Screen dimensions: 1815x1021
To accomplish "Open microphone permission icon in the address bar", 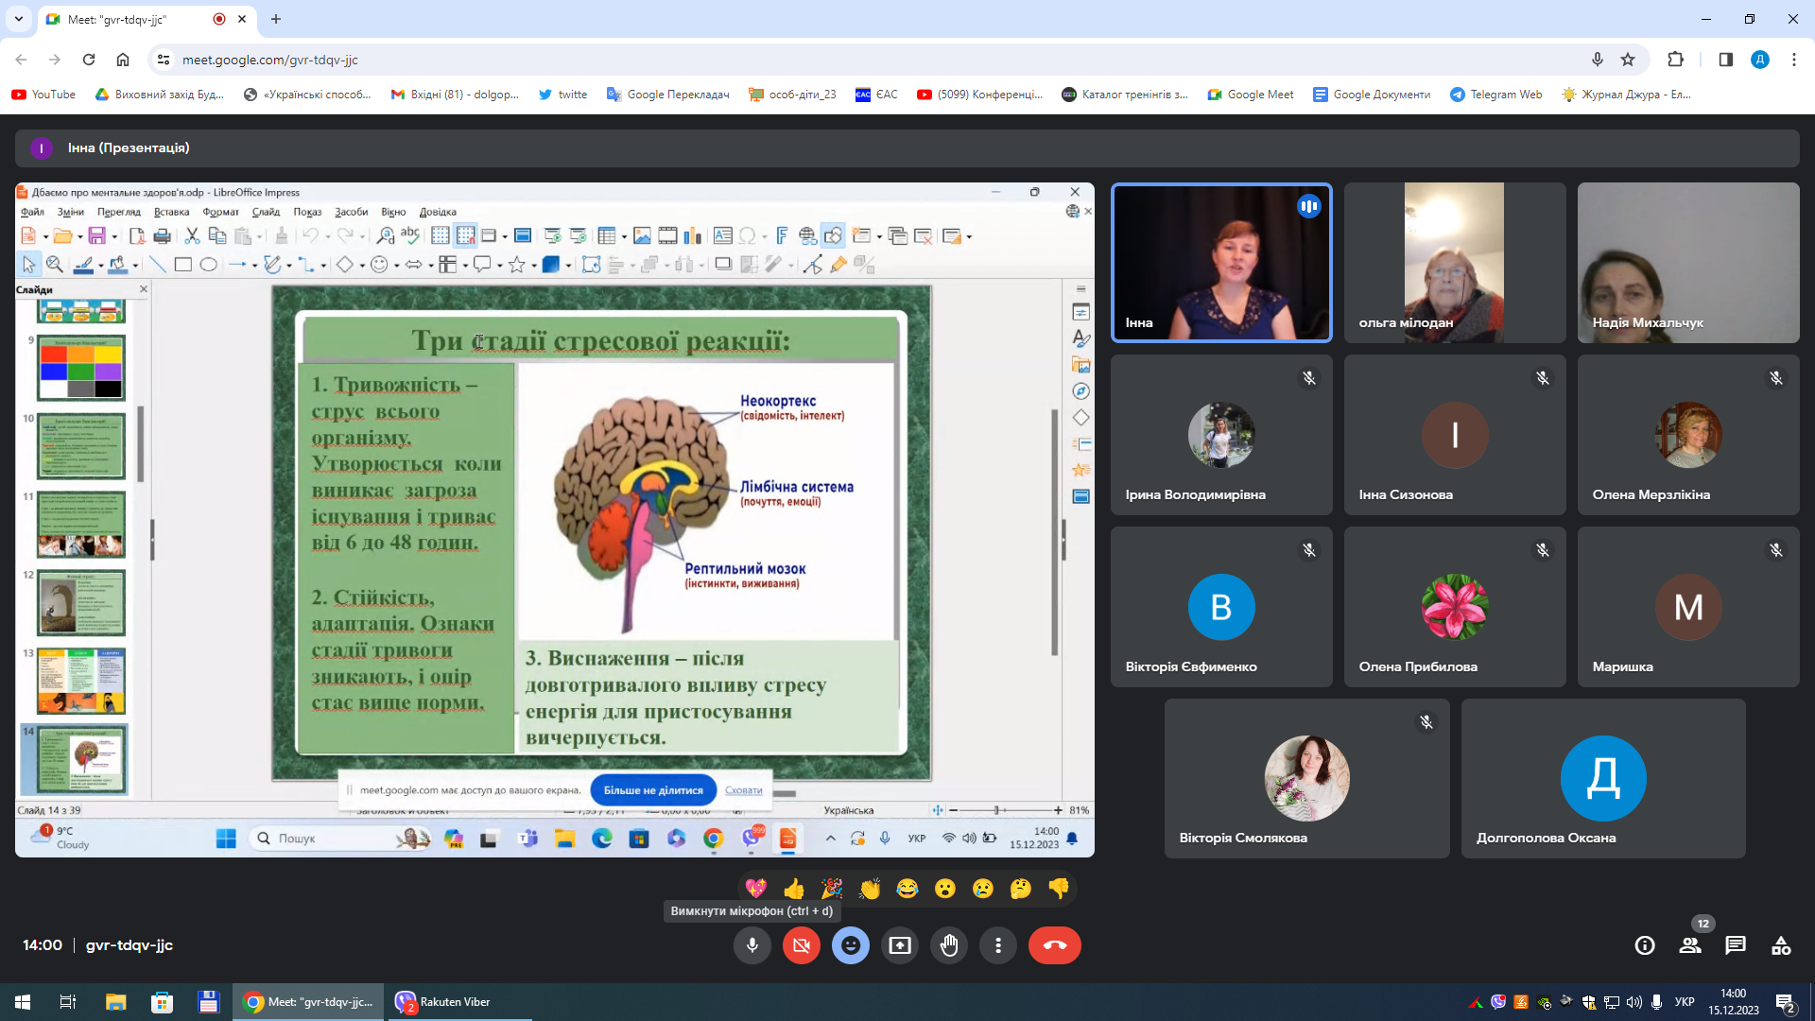I will tap(1598, 60).
